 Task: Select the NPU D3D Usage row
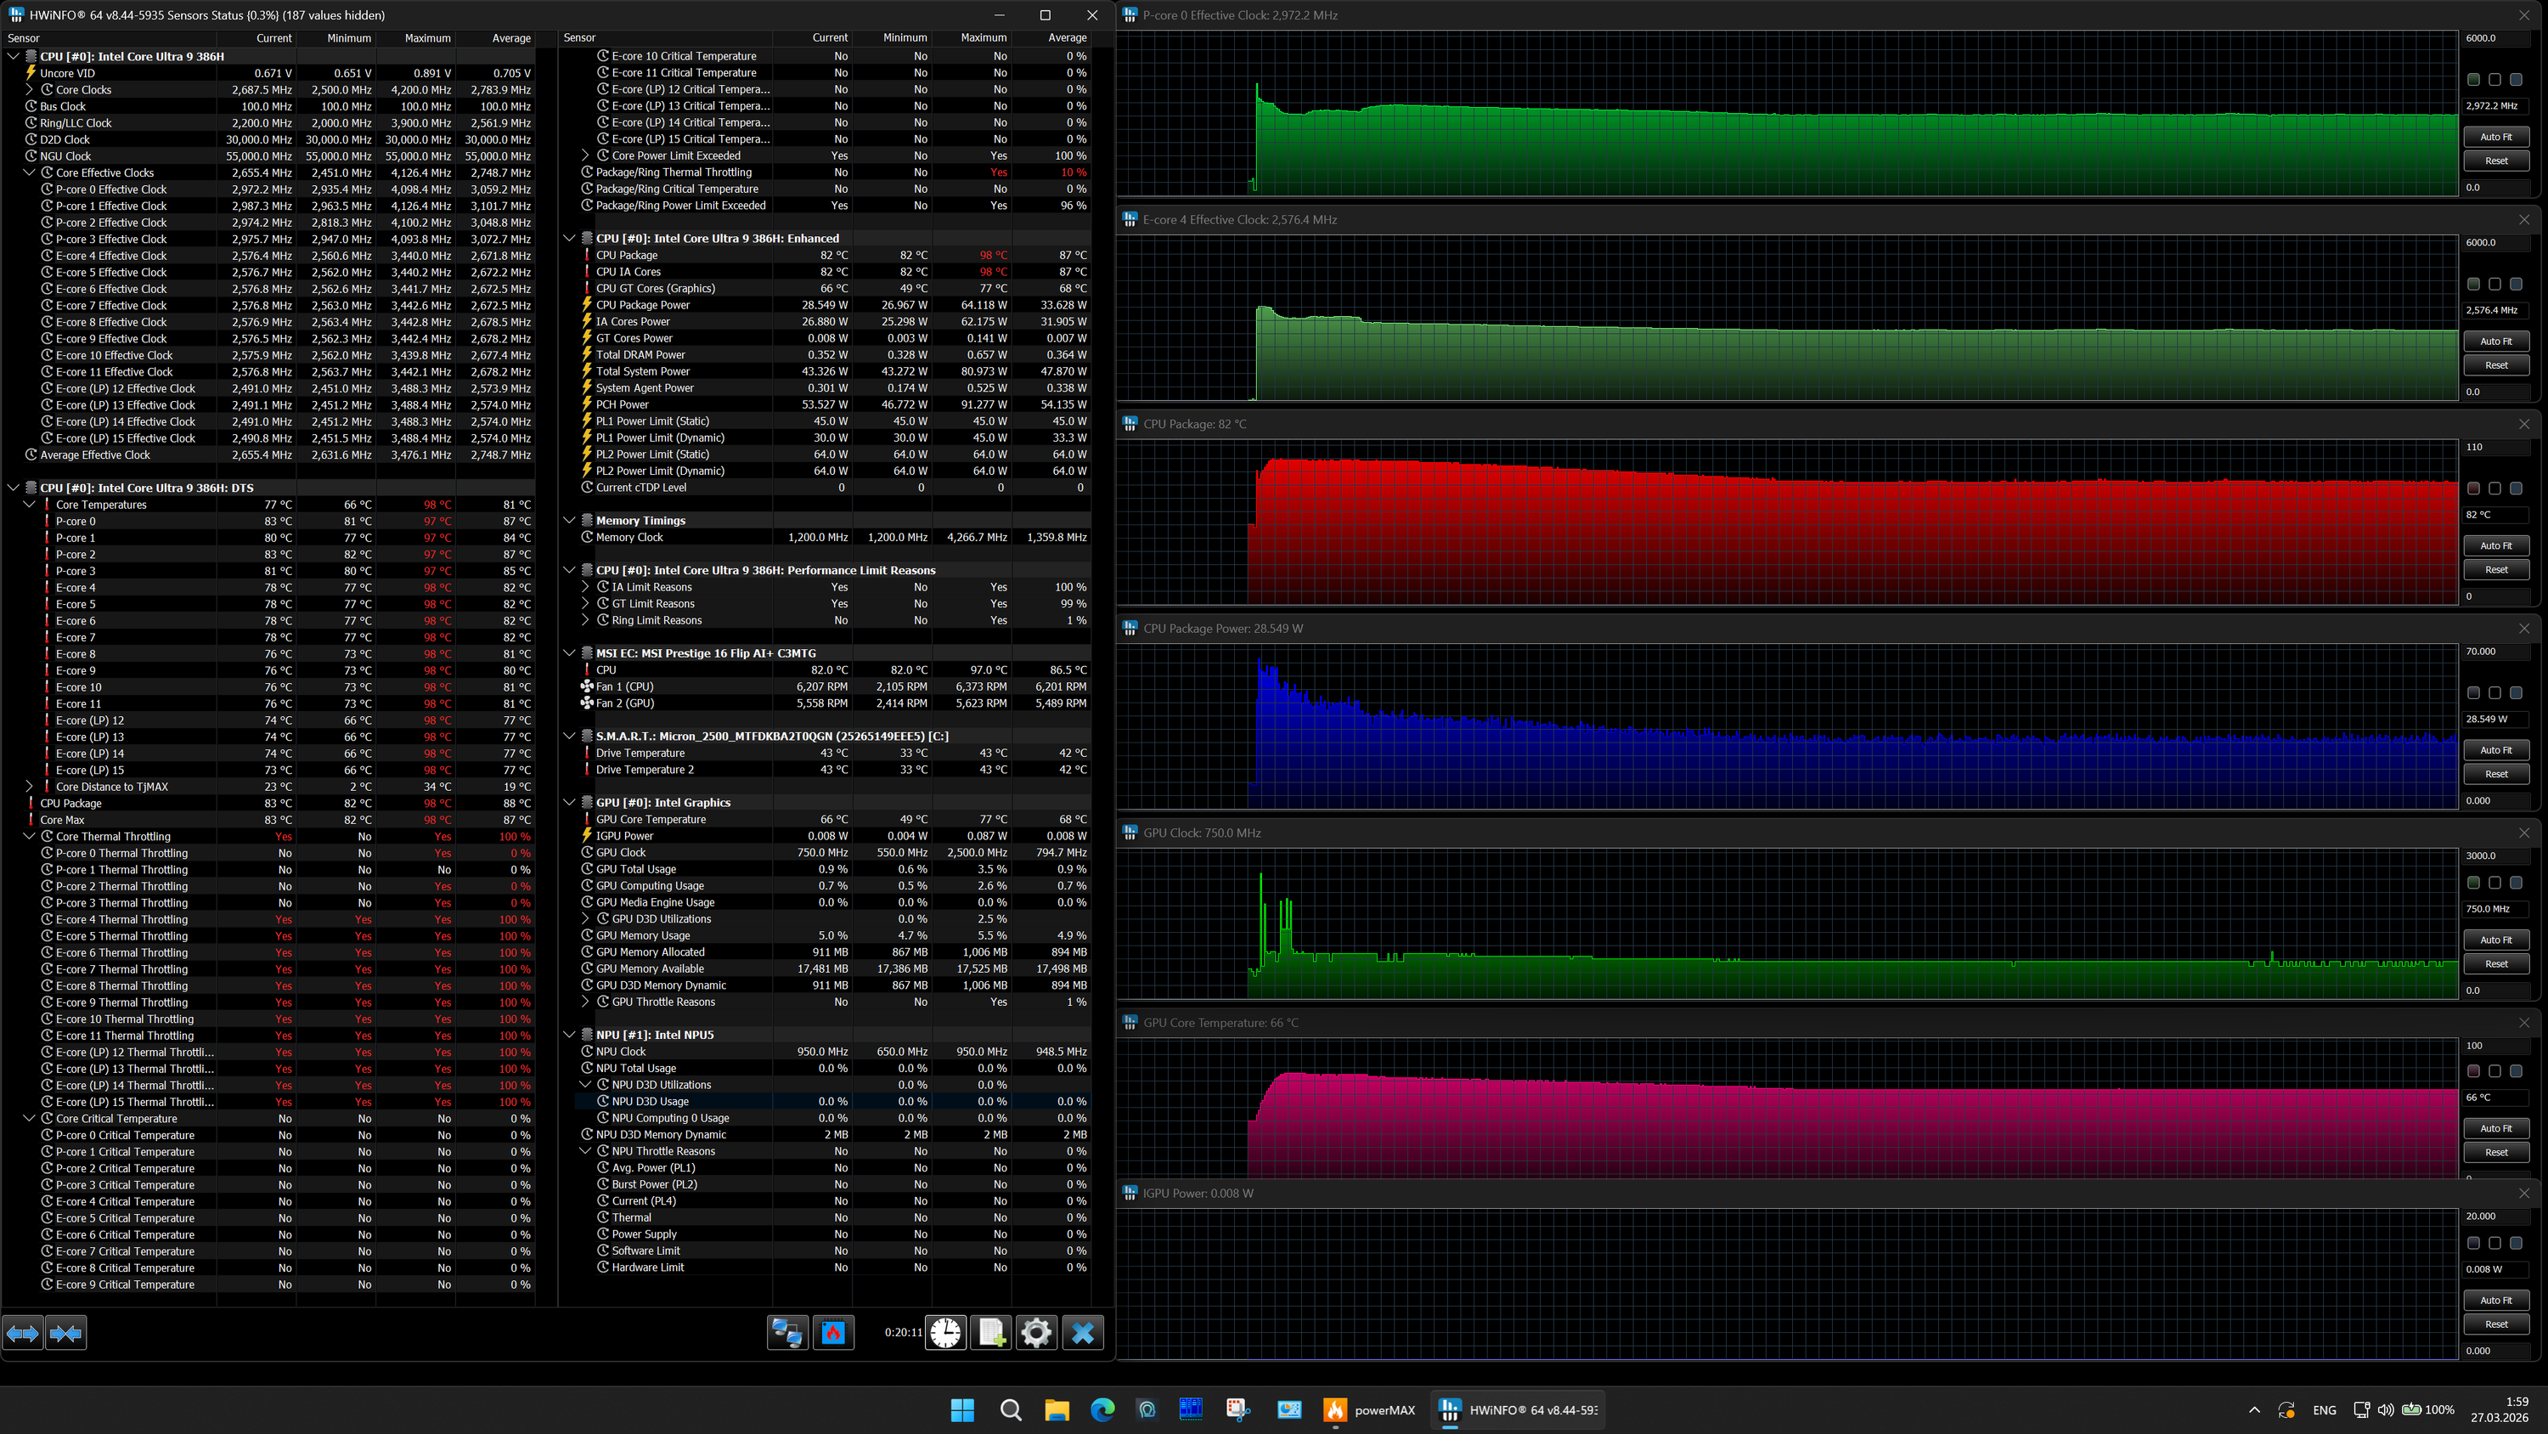click(x=650, y=1102)
